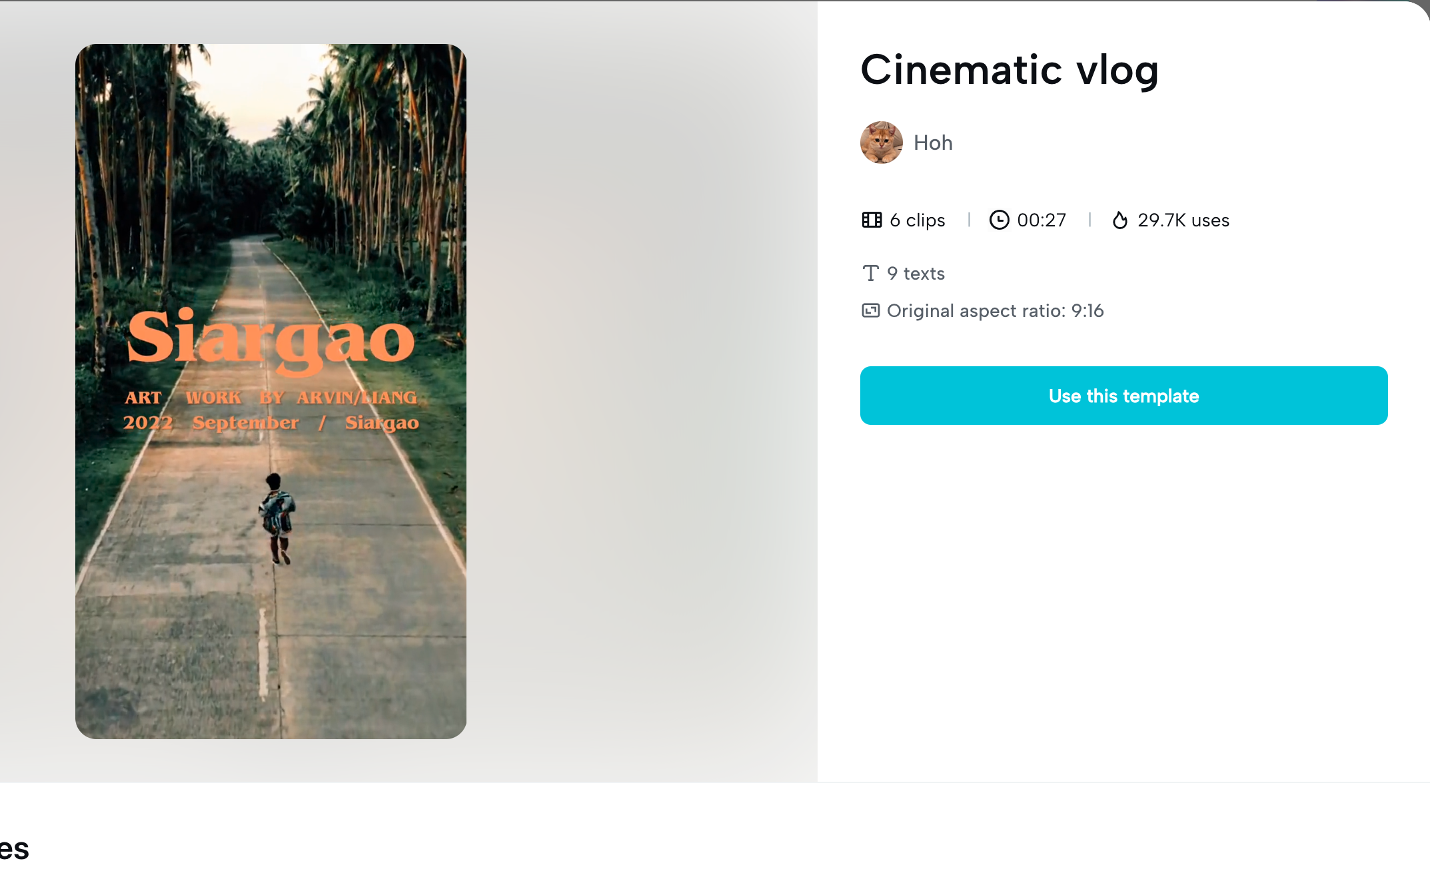Click the Cinematic vlog title
Image resolution: width=1430 pixels, height=879 pixels.
(x=1010, y=70)
